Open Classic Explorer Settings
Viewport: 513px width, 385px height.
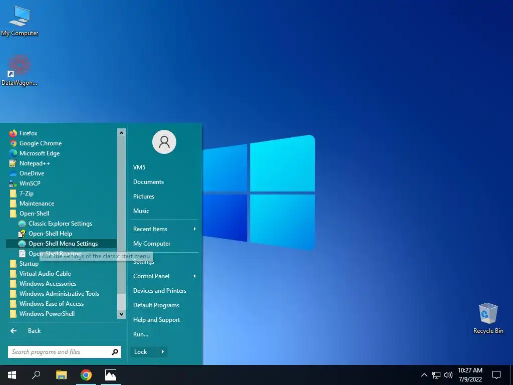point(61,224)
